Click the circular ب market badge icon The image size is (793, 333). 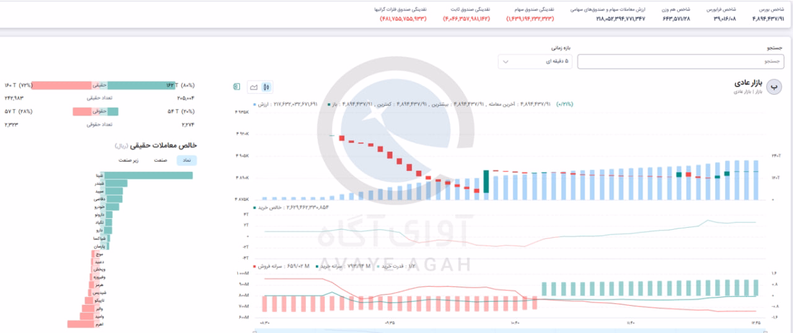(x=774, y=87)
